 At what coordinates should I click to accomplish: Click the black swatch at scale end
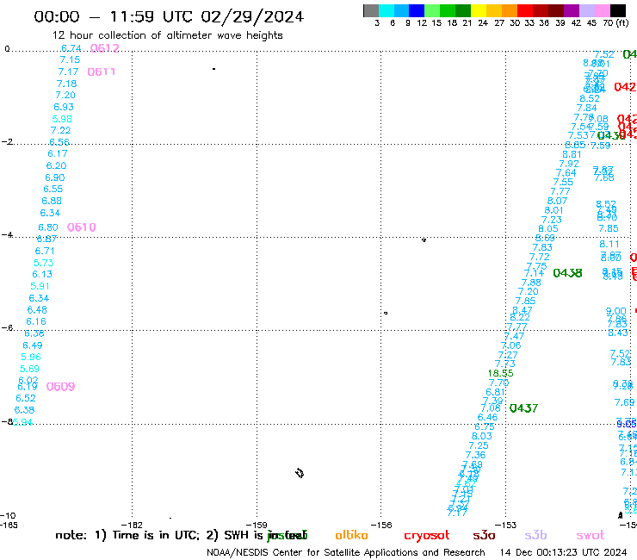click(x=618, y=10)
